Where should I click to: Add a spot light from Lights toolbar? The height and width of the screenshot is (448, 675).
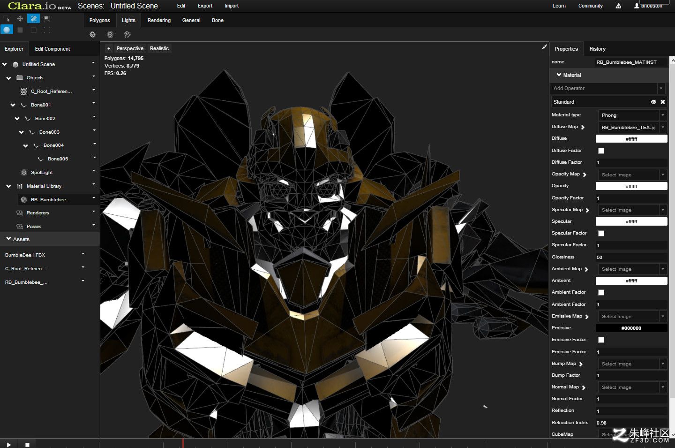127,34
